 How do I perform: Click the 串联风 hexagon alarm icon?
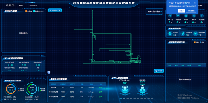tap(186, 16)
